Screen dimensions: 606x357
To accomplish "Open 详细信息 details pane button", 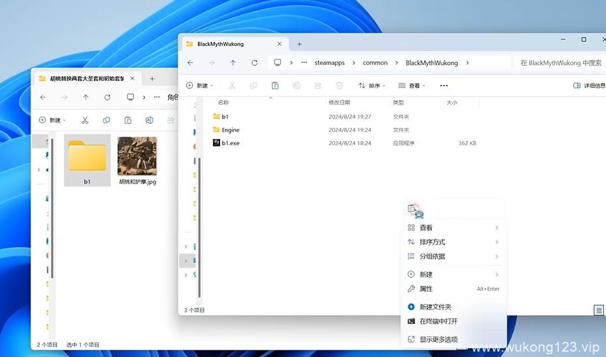I will pos(589,85).
